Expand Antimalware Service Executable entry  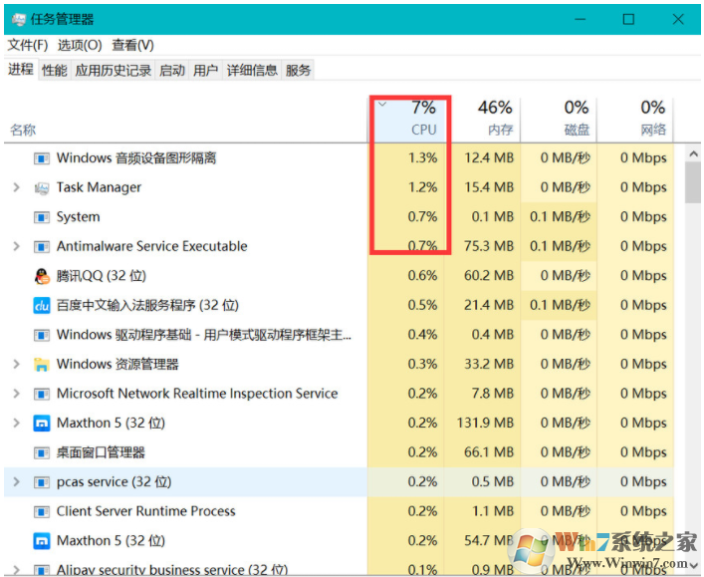click(x=17, y=246)
